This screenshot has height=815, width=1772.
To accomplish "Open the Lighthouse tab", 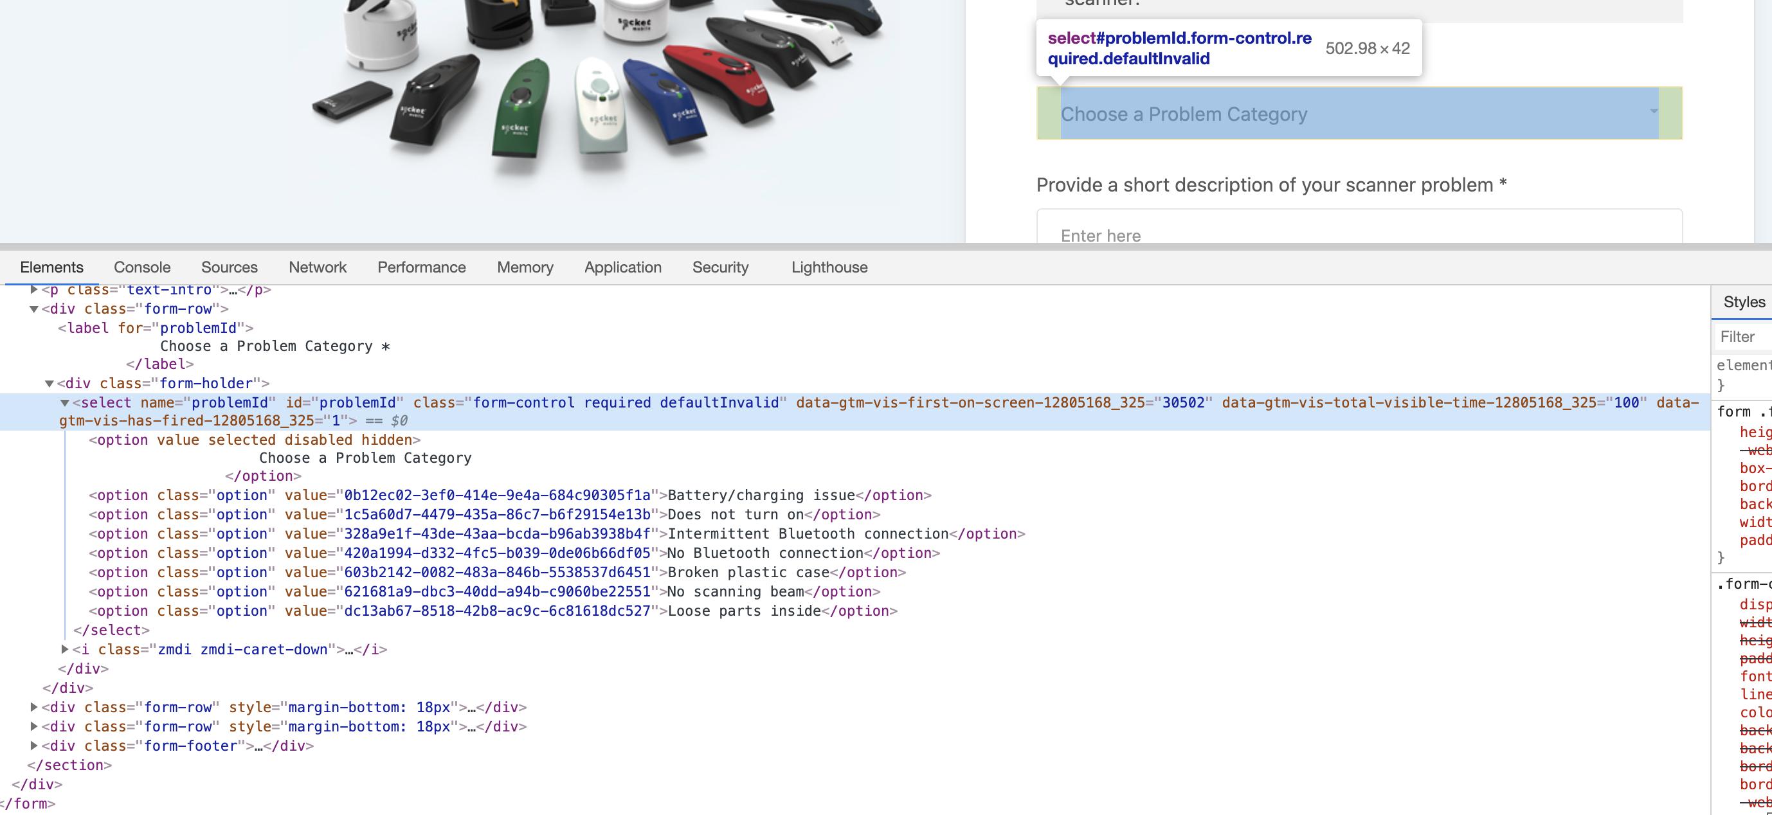I will pyautogui.click(x=829, y=267).
